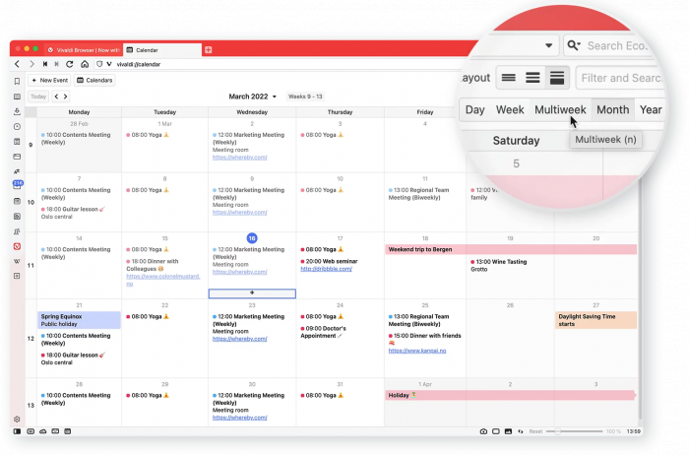The width and height of the screenshot is (689, 455).
Task: Go forward in browser history
Action: coord(31,64)
